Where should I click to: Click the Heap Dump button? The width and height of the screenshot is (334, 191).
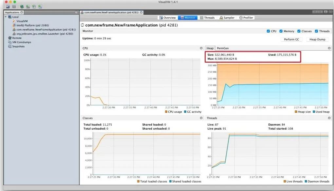click(317, 39)
